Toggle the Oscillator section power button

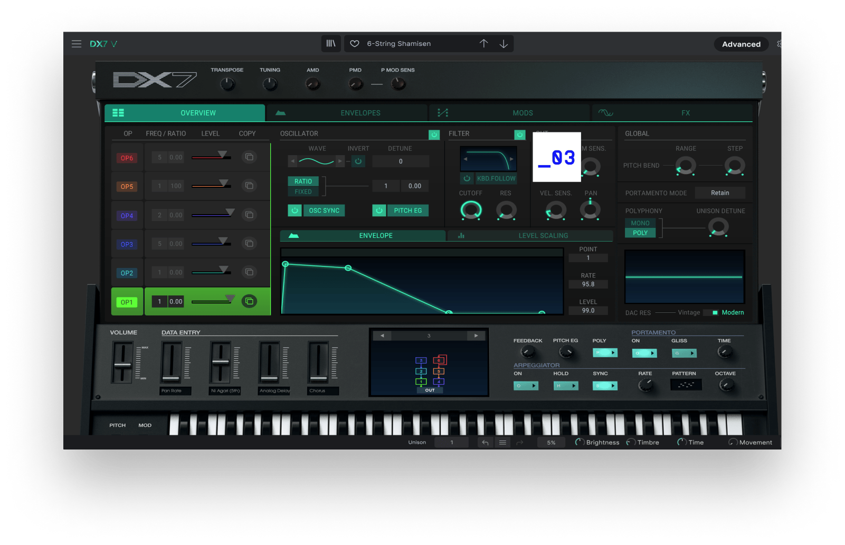coord(434,135)
